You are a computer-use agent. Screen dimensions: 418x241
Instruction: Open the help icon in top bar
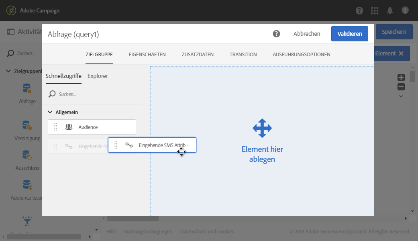point(359,11)
